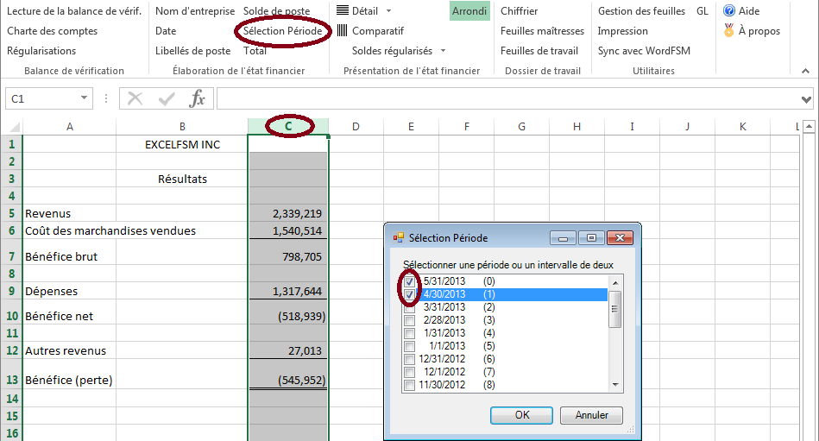This screenshot has width=819, height=441.
Task: Expand the Détail dropdown arrow
Action: point(388,11)
